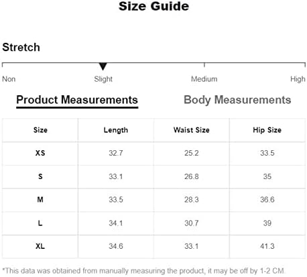Image resolution: width=307 pixels, height=277 pixels.
Task: Click the S hip value 35
Action: tap(267, 176)
